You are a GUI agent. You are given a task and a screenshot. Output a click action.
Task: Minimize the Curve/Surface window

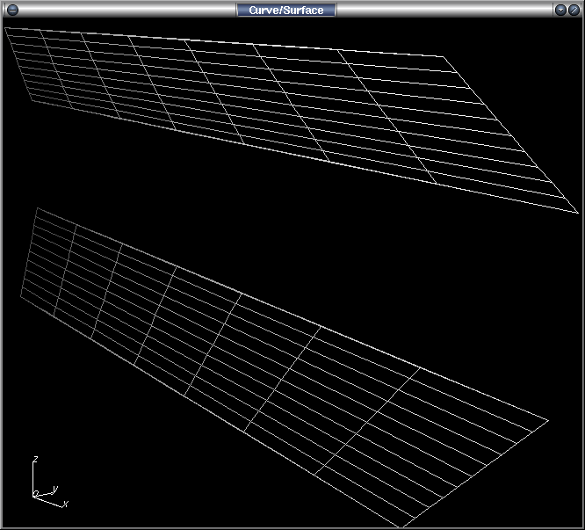(x=560, y=10)
